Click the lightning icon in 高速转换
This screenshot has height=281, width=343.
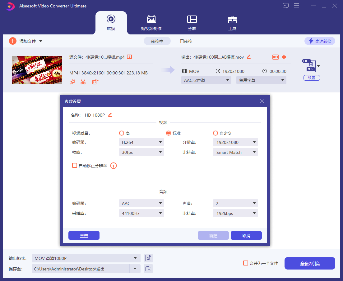tap(311, 41)
